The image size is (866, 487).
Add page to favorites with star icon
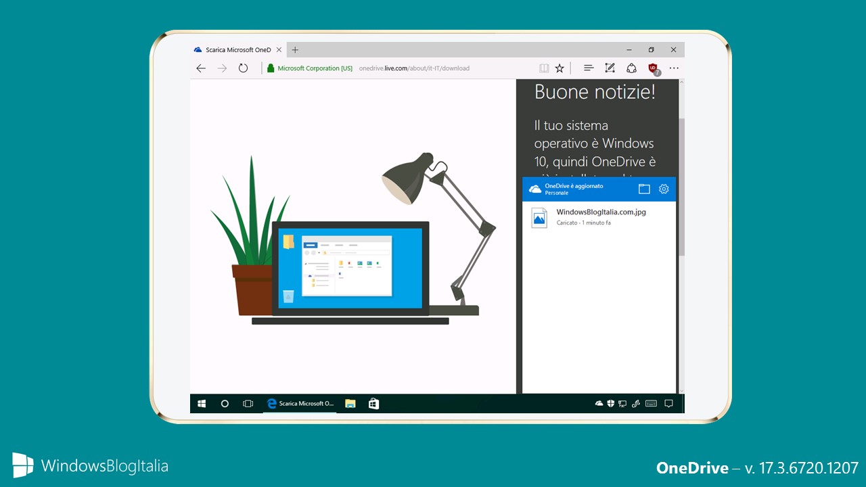tap(560, 68)
